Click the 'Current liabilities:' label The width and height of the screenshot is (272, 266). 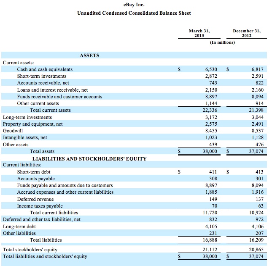coord(22,165)
